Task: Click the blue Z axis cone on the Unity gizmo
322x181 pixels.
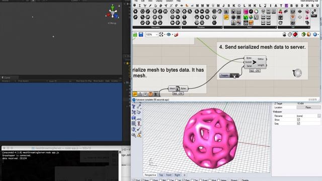Action: [x=116, y=16]
